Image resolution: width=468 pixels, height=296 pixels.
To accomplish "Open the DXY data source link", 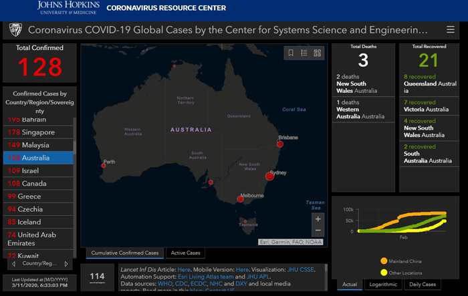I will 241,284.
